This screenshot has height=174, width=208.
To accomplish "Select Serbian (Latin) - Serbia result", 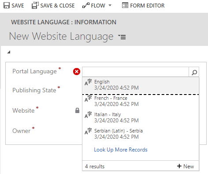I will [x=141, y=134].
